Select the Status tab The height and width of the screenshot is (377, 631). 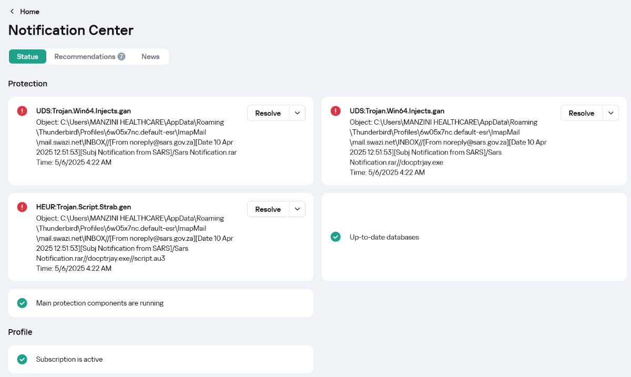pos(27,57)
